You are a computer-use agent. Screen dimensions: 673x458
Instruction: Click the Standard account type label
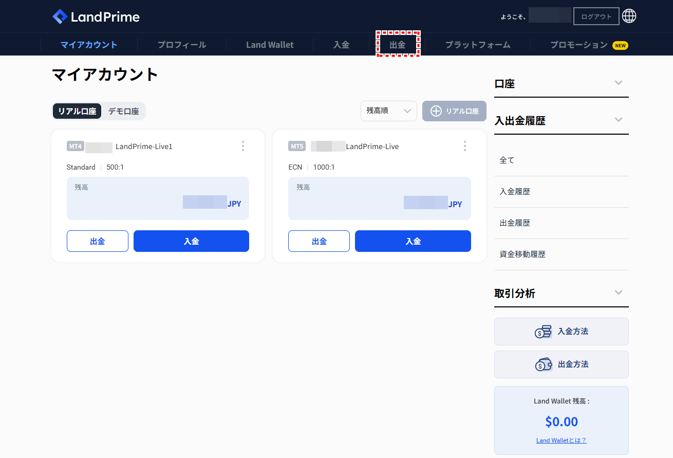[x=81, y=167]
